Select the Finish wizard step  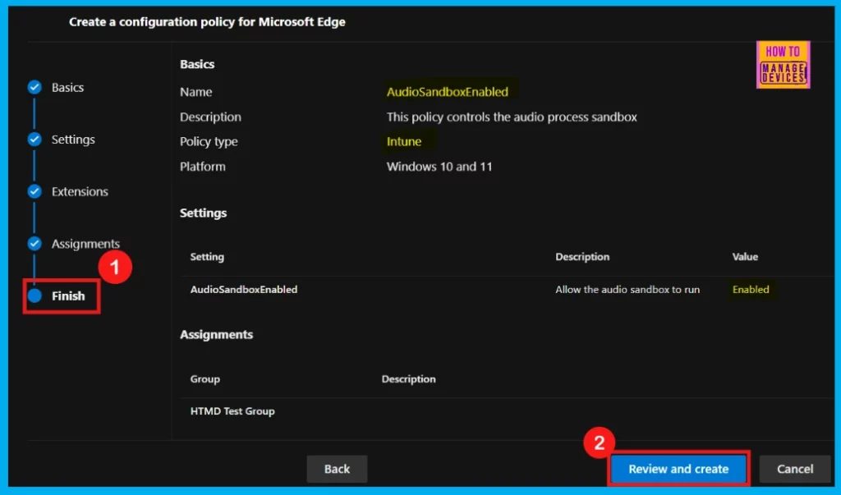click(68, 296)
